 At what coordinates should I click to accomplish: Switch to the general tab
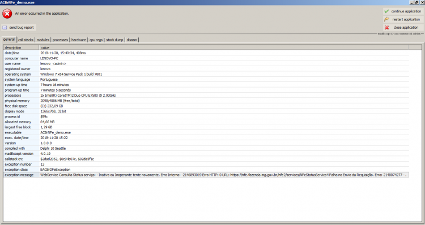click(x=9, y=40)
